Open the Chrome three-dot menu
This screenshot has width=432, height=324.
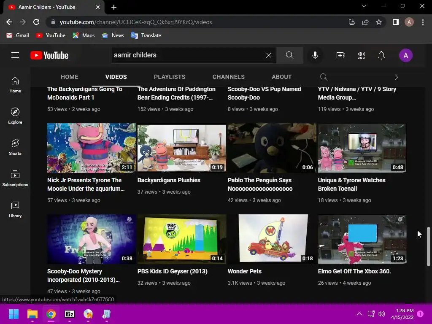click(x=423, y=22)
